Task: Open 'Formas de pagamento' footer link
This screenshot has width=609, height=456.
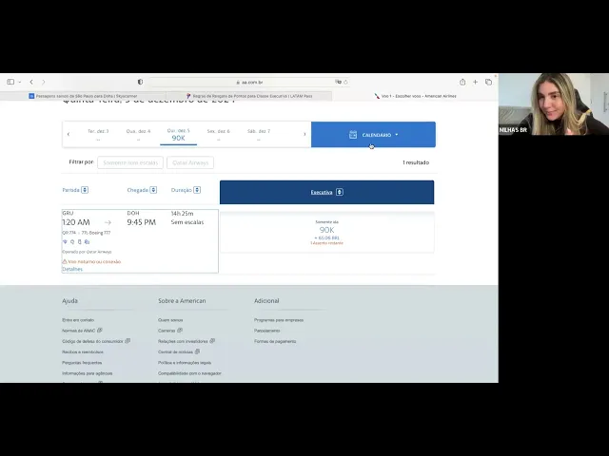Action: (x=275, y=341)
